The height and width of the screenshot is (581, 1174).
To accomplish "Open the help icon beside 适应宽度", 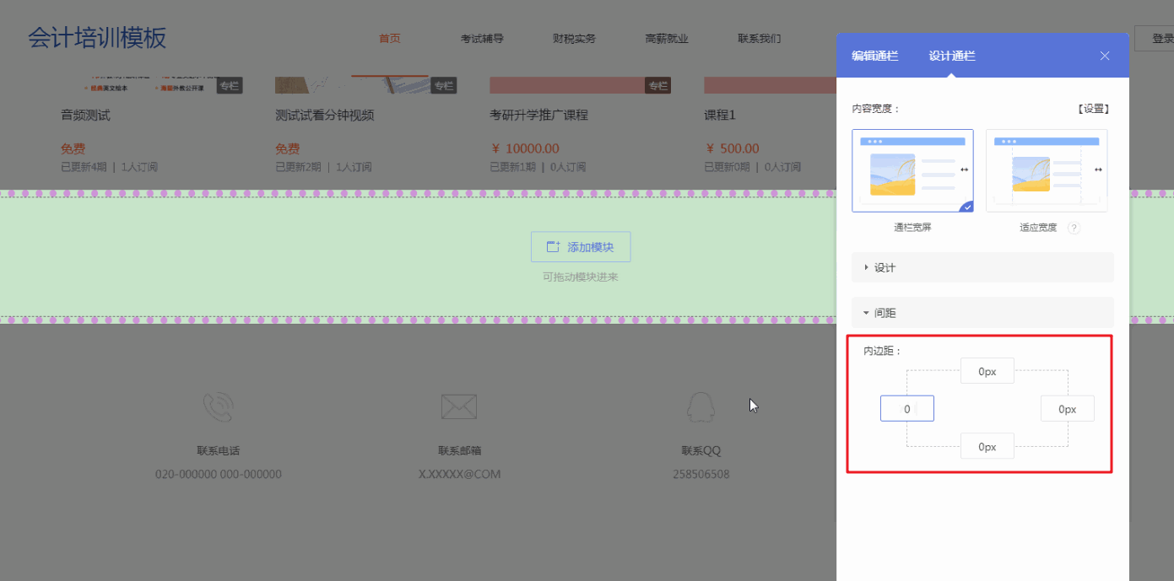I will click(1074, 228).
